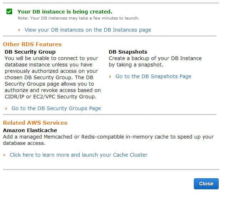Click the note about instances taking minutes to launch
The height and width of the screenshot is (206, 233).
(x=78, y=18)
